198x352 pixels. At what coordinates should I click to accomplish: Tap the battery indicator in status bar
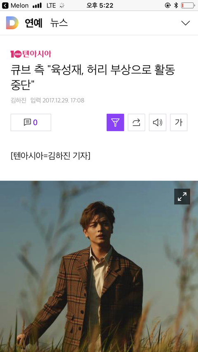(x=189, y=5)
